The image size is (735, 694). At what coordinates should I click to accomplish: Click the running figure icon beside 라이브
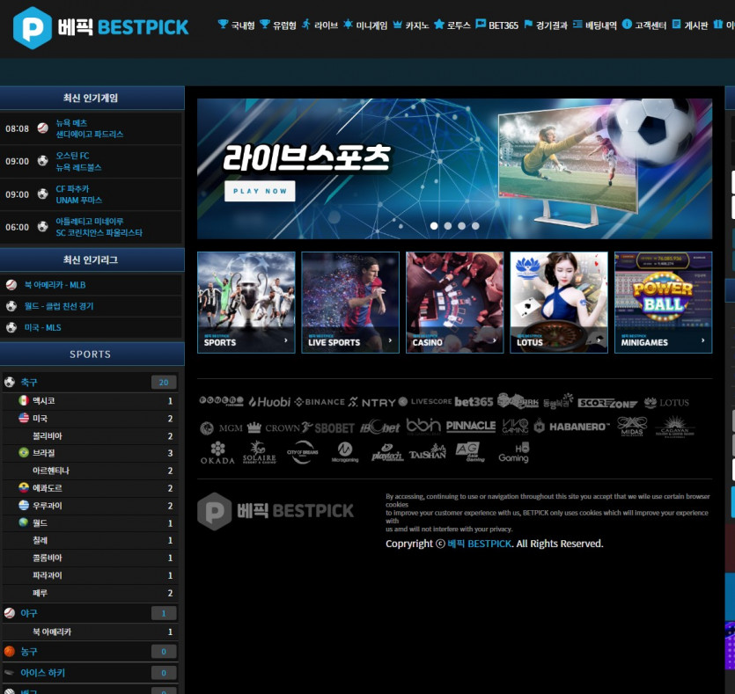tap(305, 25)
